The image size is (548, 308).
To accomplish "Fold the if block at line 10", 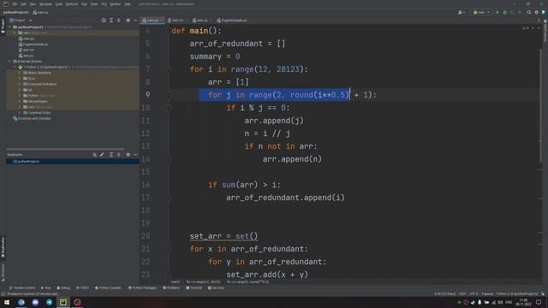I will click(168, 108).
